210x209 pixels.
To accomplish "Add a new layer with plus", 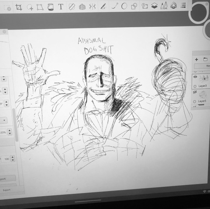I will (x=196, y=60).
